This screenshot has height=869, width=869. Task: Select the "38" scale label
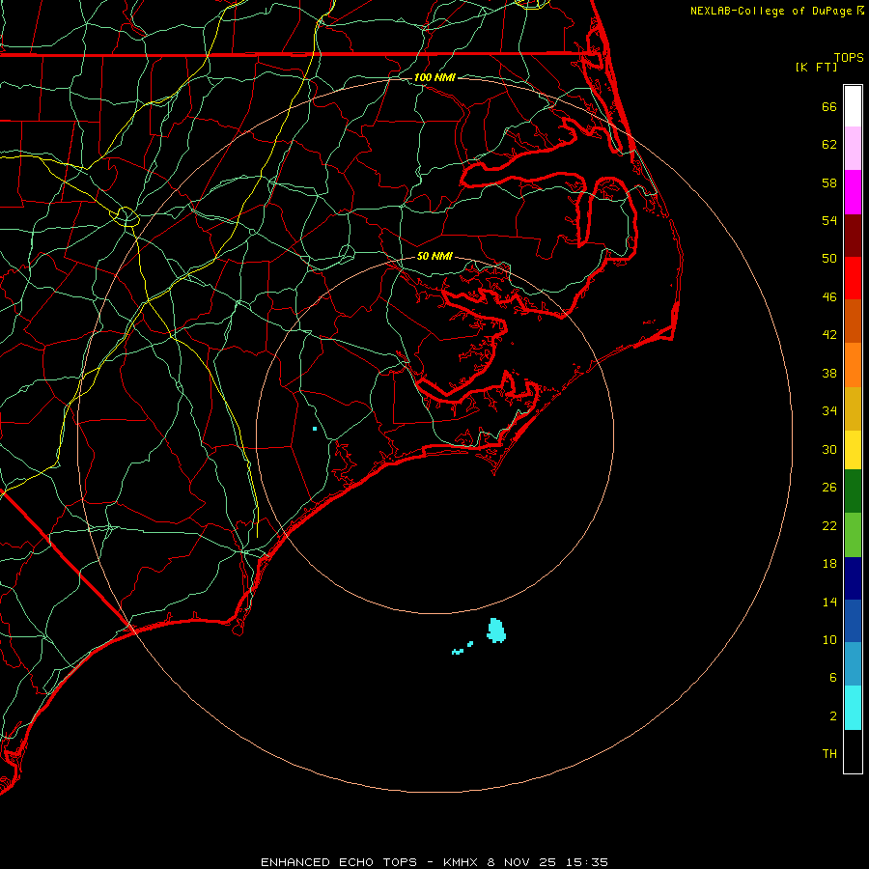click(829, 374)
